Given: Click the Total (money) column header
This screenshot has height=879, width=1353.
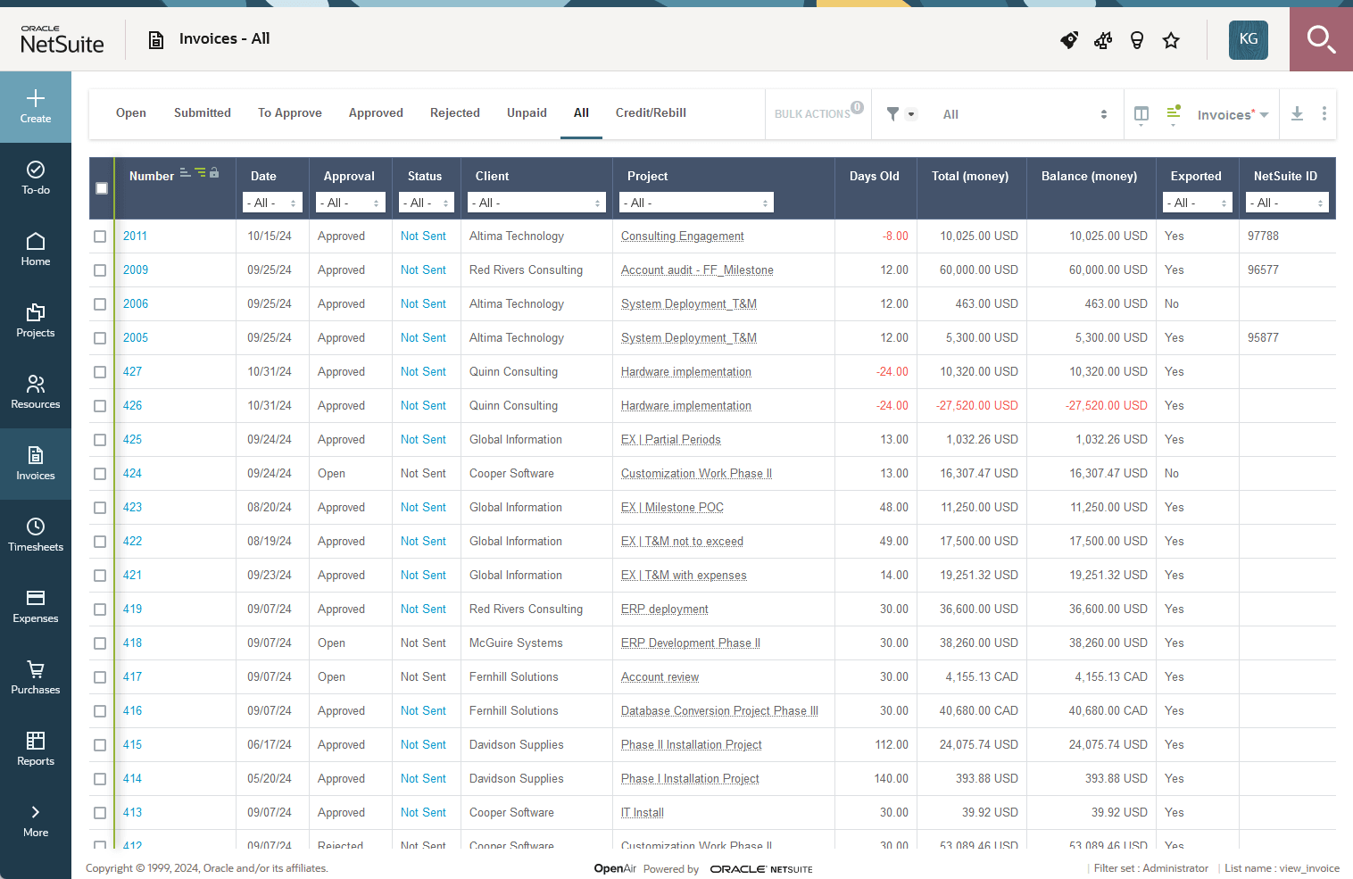Looking at the screenshot, I should click(970, 177).
